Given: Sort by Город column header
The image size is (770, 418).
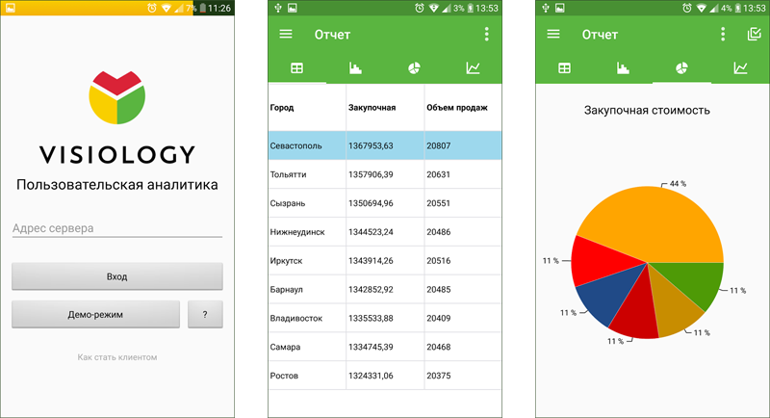Looking at the screenshot, I should (307, 108).
